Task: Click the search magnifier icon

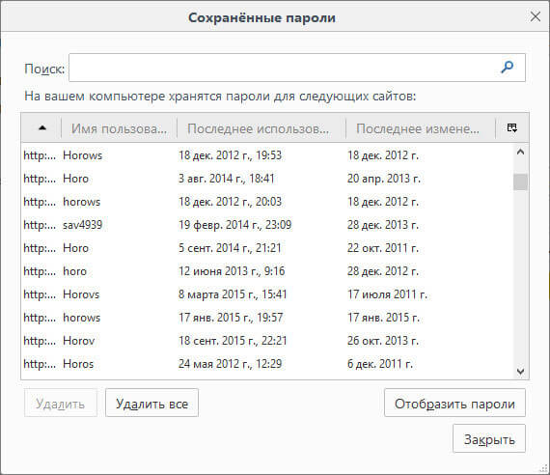Action: tap(508, 67)
